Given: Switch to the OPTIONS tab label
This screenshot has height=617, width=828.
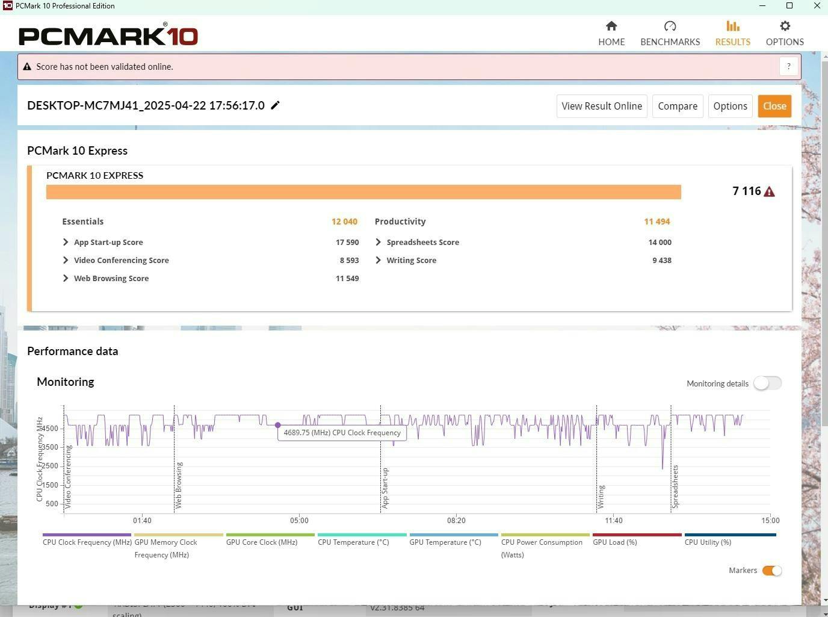Looking at the screenshot, I should click(785, 42).
